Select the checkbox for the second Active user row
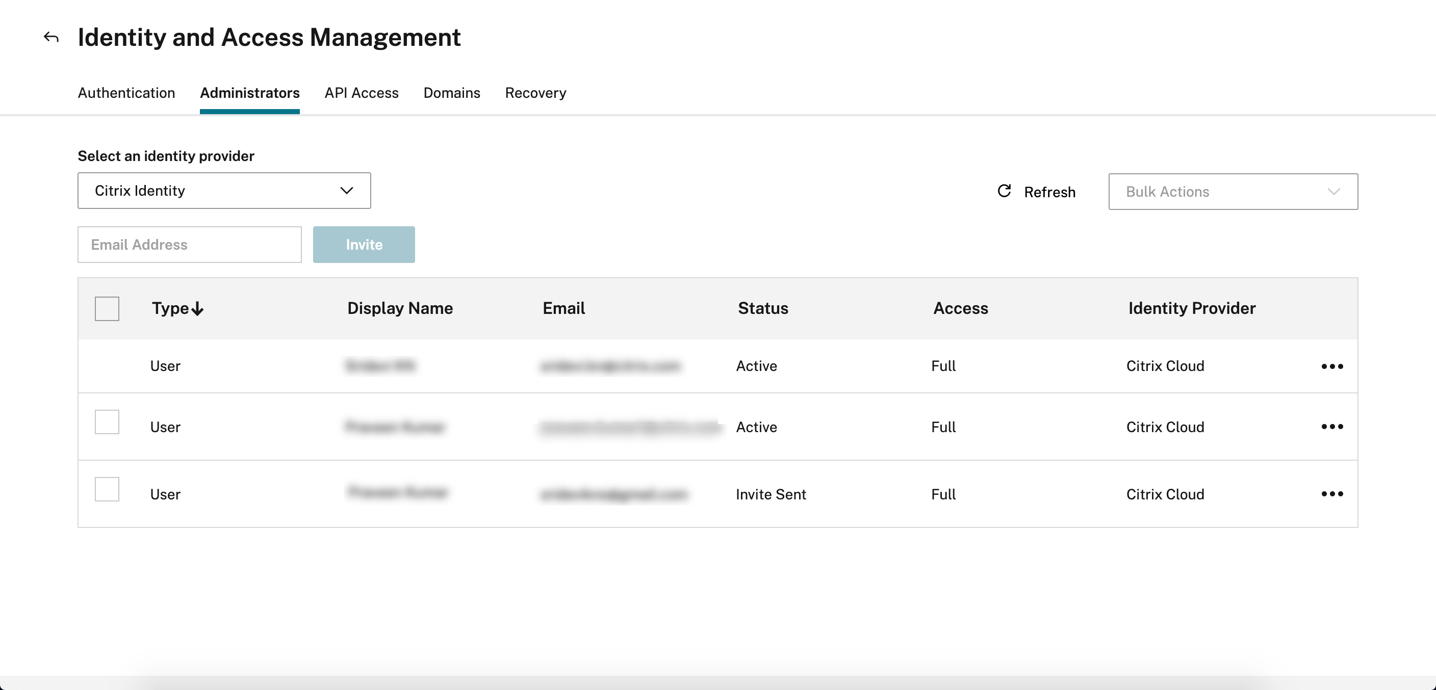The image size is (1436, 690). tap(107, 422)
